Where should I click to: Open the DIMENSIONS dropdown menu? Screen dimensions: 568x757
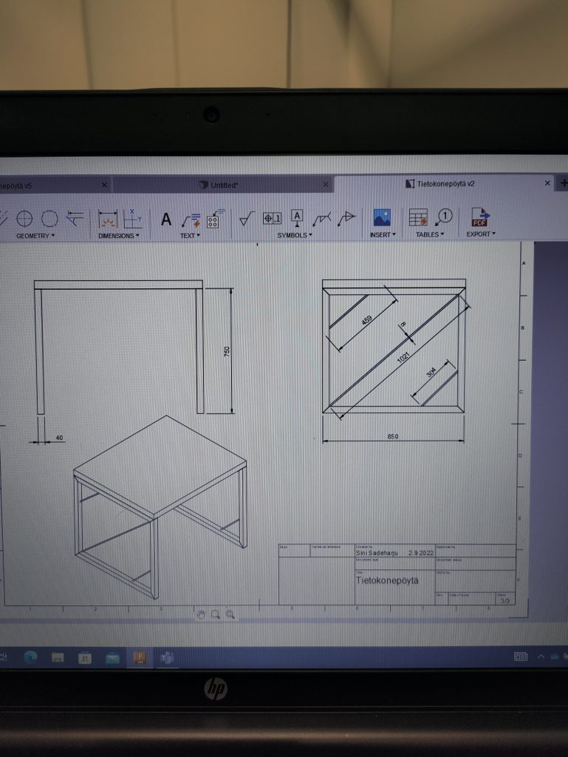click(118, 236)
